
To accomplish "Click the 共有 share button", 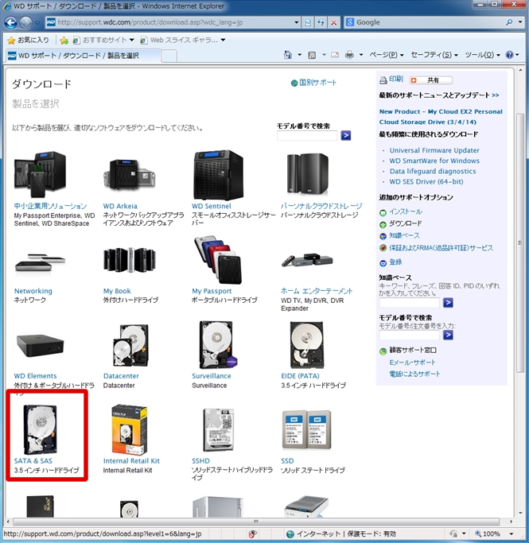I will (x=430, y=80).
